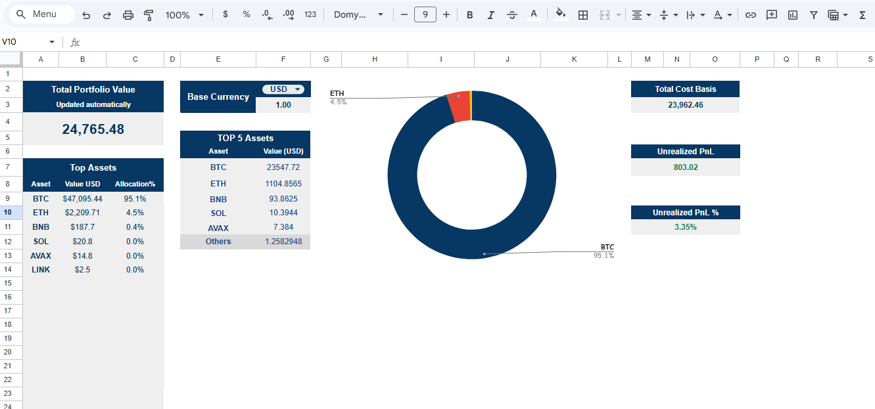875x409 pixels.
Task: Click the Insert comment icon
Action: (771, 14)
